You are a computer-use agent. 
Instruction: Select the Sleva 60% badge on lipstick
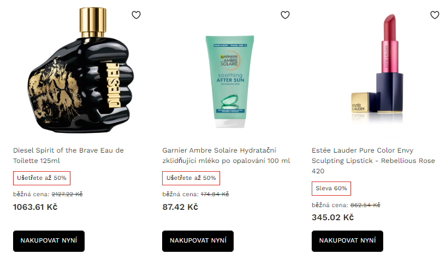pos(331,189)
